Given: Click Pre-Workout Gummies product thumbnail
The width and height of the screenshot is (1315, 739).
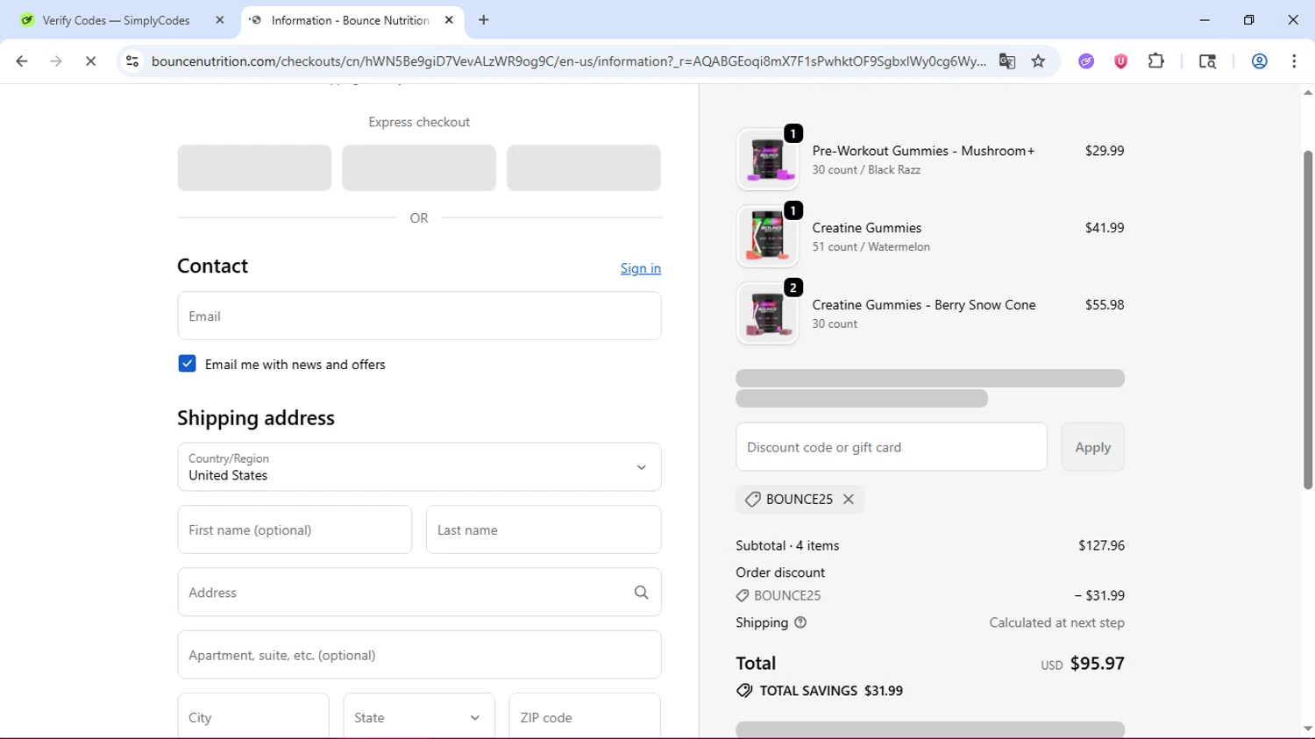Looking at the screenshot, I should [767, 160].
